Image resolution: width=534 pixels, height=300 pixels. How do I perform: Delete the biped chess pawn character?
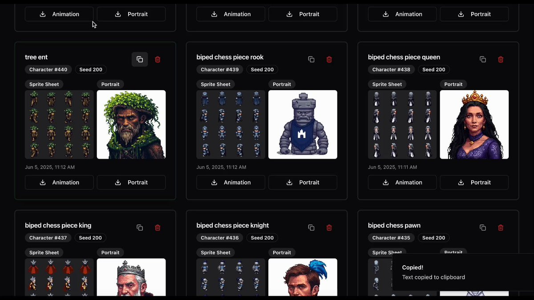coord(501,228)
